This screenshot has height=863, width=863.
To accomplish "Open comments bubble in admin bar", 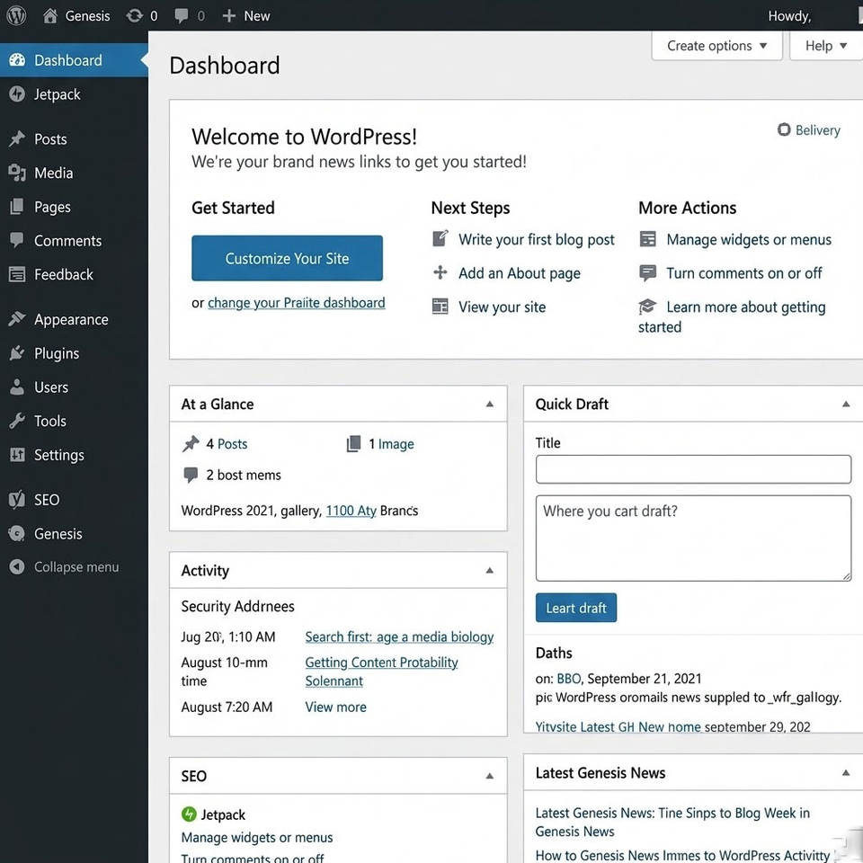I will point(181,15).
